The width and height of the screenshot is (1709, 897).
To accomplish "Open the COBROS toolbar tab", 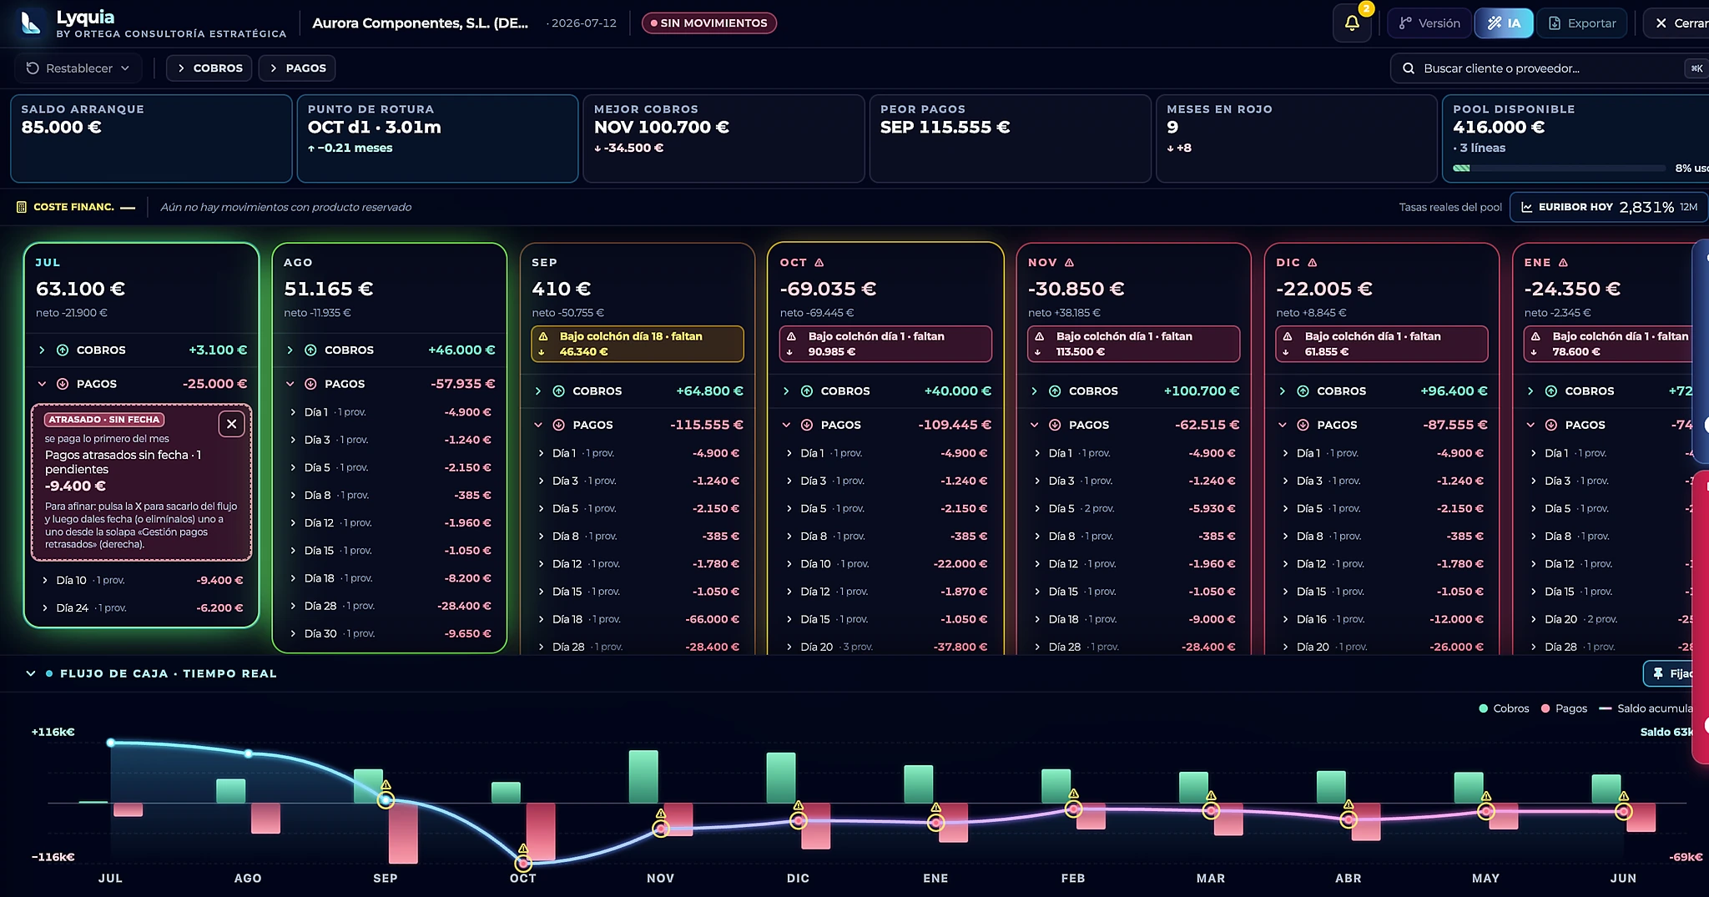I will click(x=209, y=68).
